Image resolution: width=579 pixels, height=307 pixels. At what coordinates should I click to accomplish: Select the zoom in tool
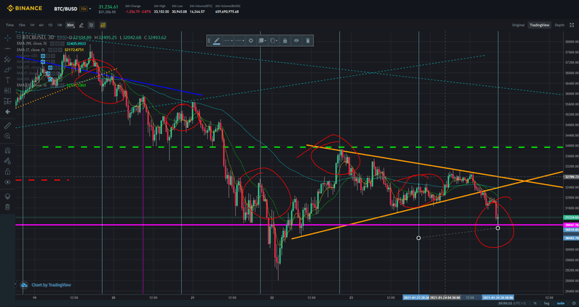click(7, 137)
